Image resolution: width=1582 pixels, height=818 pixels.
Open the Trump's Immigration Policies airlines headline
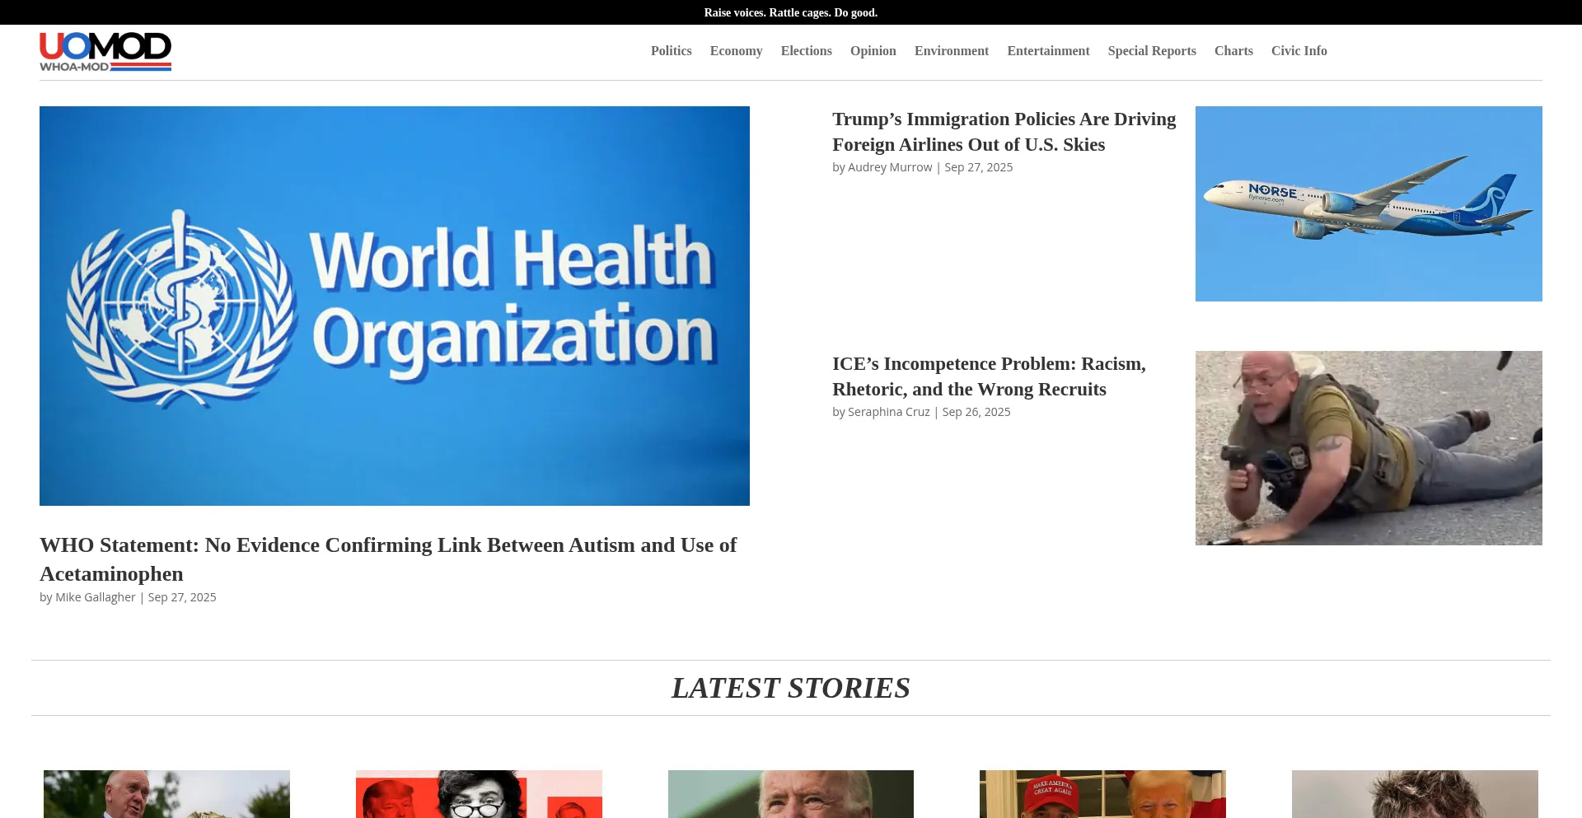(1004, 132)
